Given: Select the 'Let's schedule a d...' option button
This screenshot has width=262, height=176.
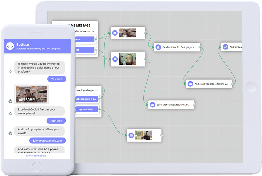Looking at the screenshot, I should [x=86, y=99].
